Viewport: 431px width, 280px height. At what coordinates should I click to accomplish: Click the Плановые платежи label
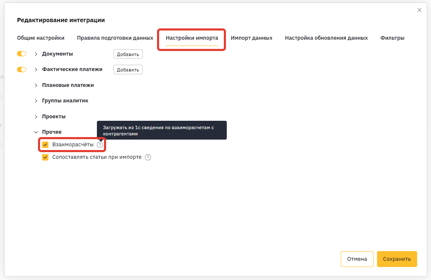(x=68, y=85)
